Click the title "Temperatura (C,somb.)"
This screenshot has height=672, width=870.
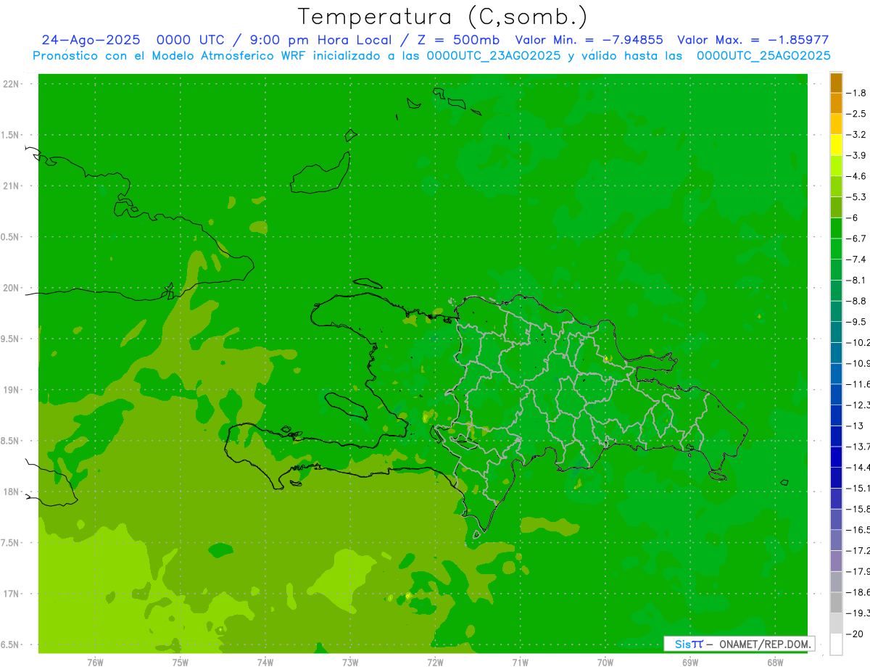pyautogui.click(x=443, y=17)
